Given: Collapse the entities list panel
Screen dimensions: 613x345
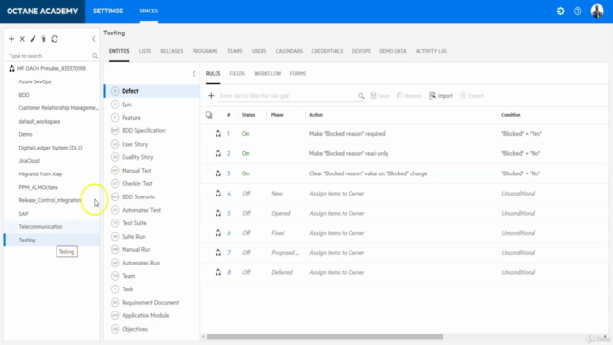Looking at the screenshot, I should click(x=193, y=74).
